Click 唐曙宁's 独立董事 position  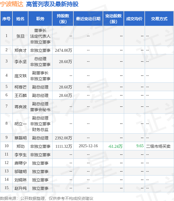point(40,163)
